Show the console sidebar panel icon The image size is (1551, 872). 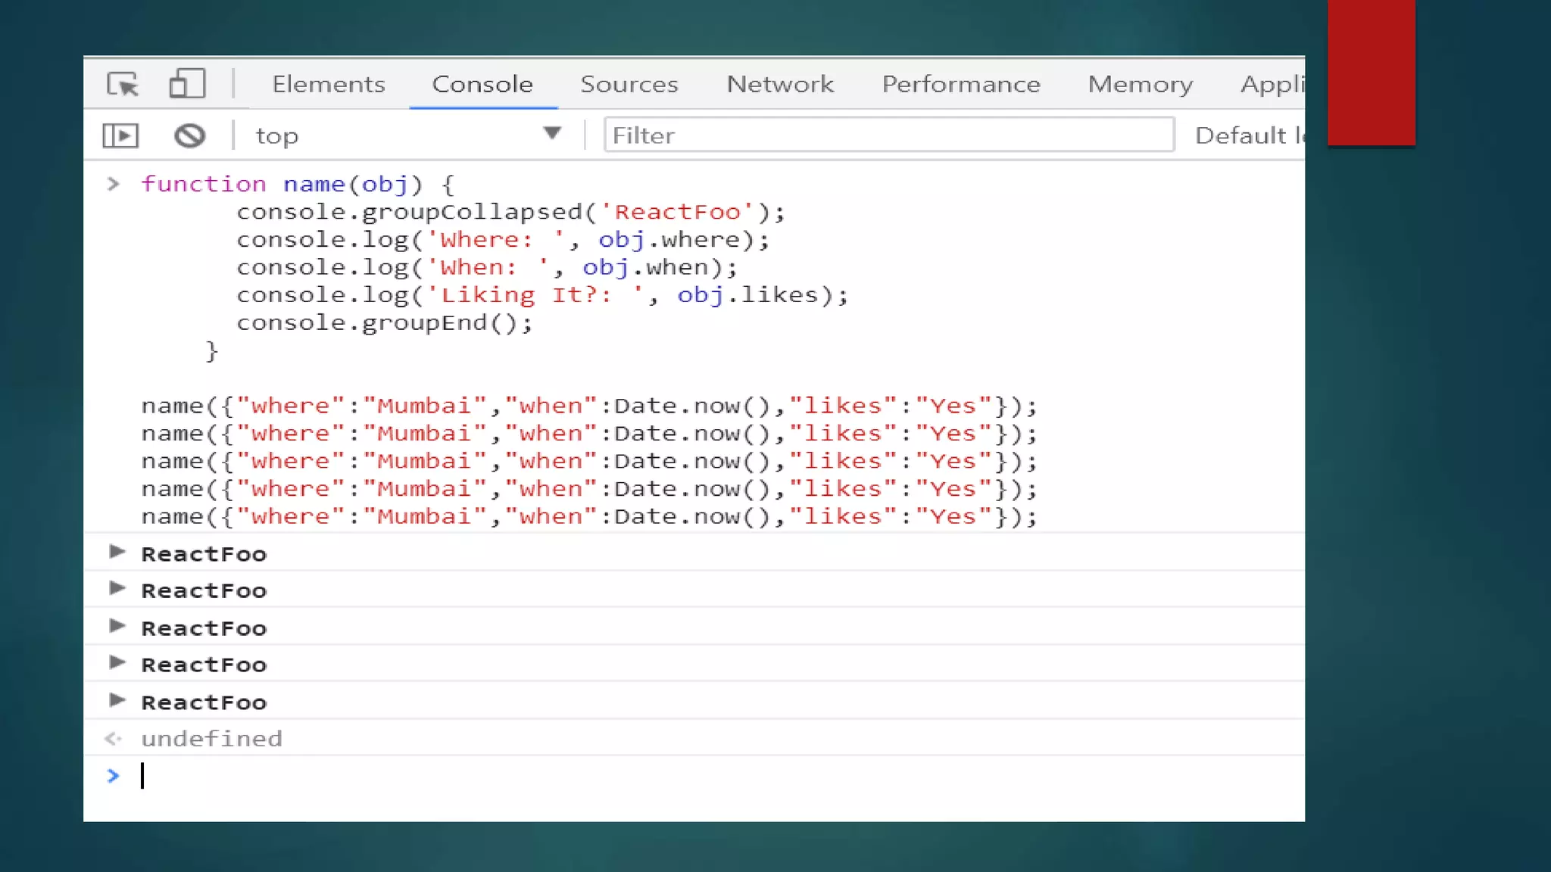tap(120, 135)
